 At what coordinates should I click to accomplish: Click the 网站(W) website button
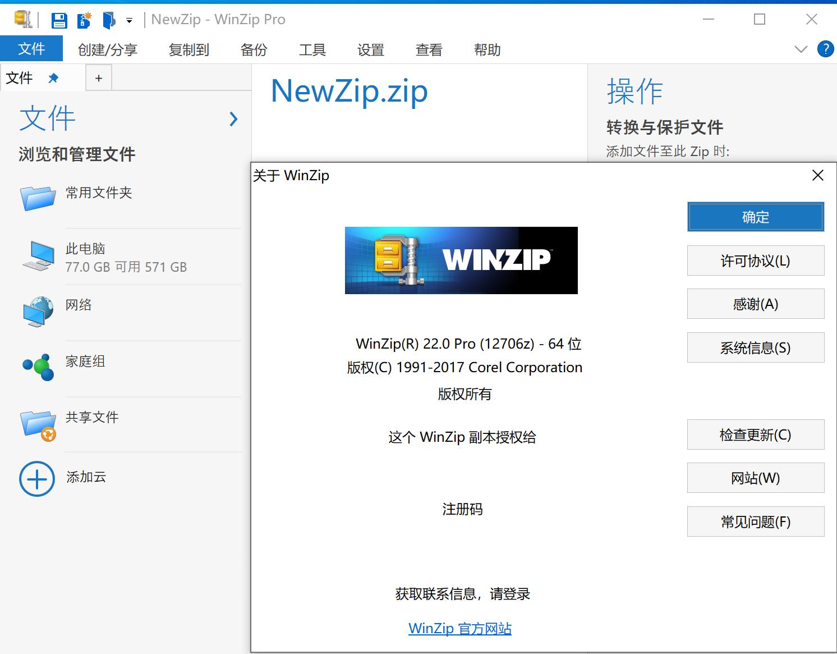(x=756, y=478)
